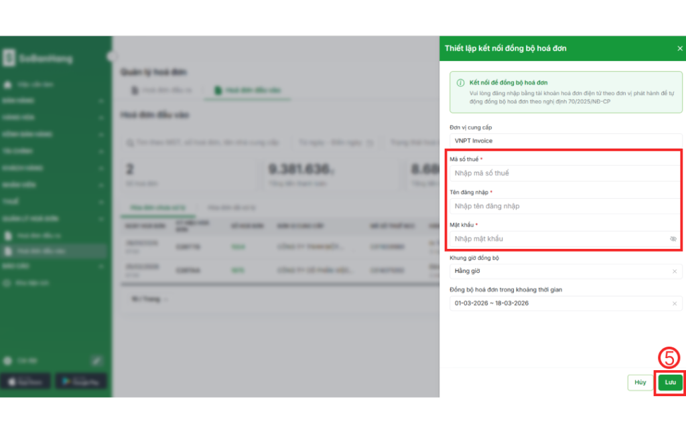Open the Đơn vị cung cấp dropdown
Image resolution: width=686 pixels, height=433 pixels.
click(x=565, y=141)
